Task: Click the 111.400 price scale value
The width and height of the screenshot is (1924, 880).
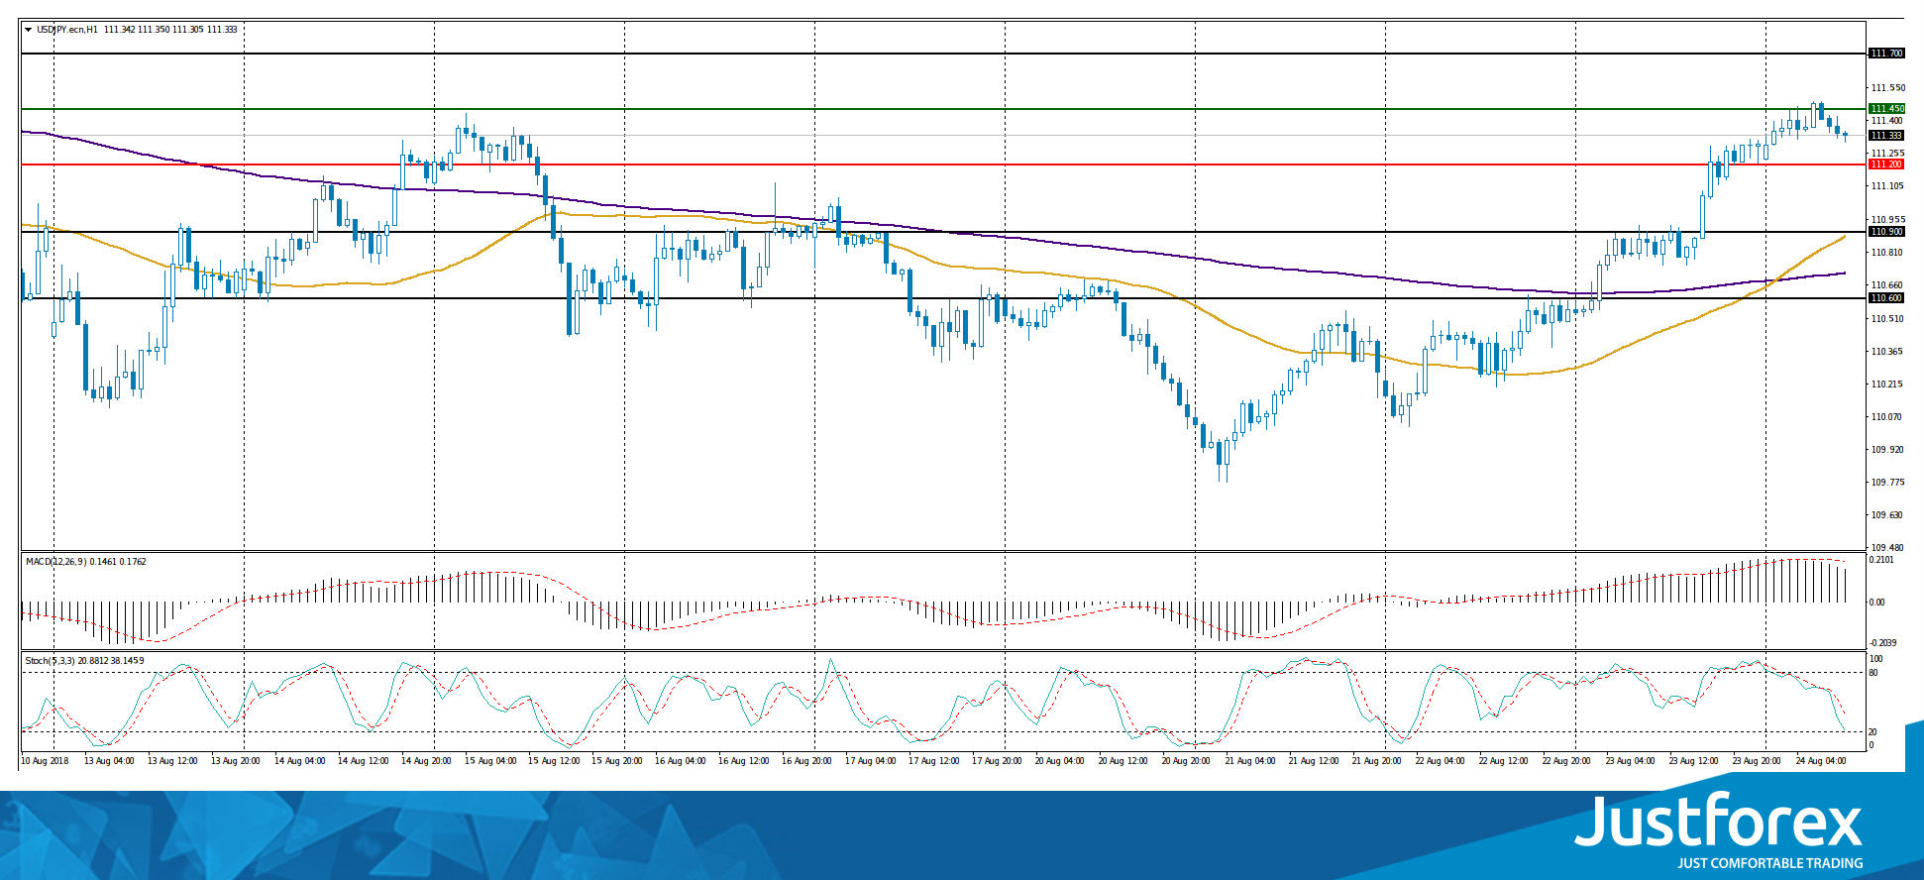Action: coord(1887,120)
